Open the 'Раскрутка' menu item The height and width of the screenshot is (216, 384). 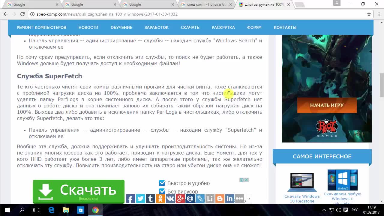pos(223,27)
